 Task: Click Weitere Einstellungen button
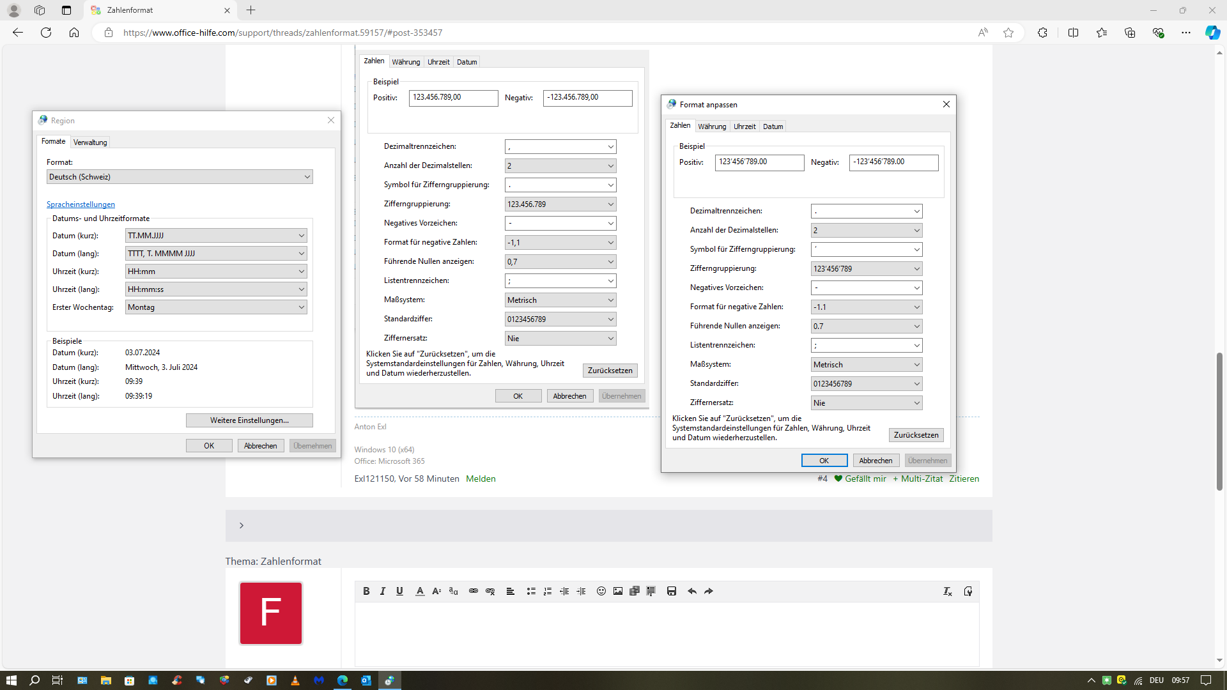pyautogui.click(x=249, y=420)
